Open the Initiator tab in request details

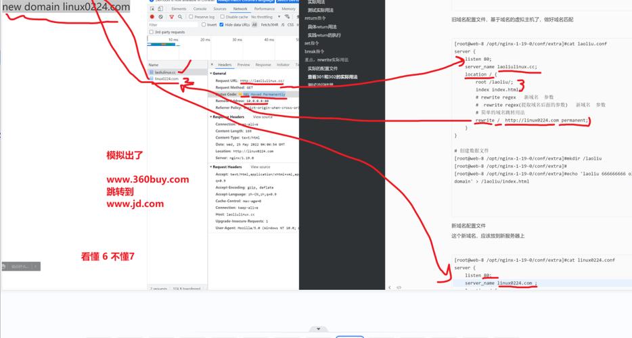[283, 64]
